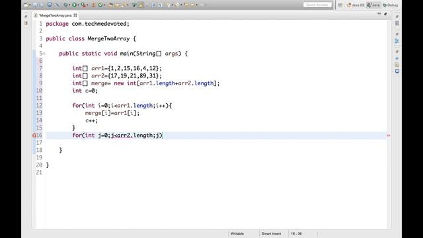Open the Run launch dropdown arrow
Viewport: 423px width, 238px height.
[78, 5]
